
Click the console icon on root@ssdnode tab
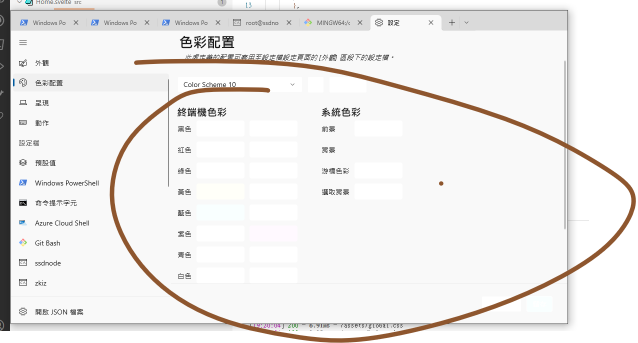tap(237, 22)
